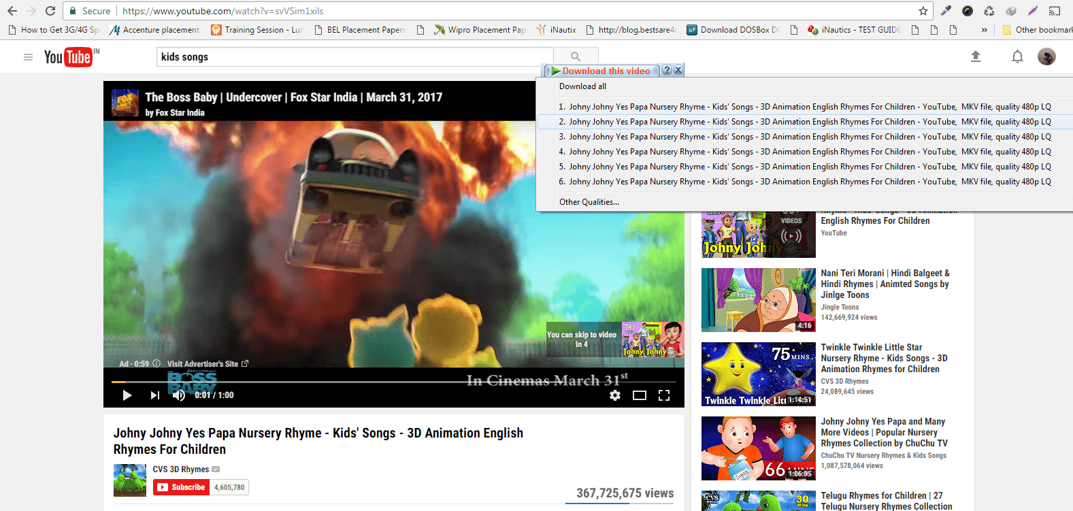Open CVS 3D Rhymes channel avatar

click(x=130, y=480)
